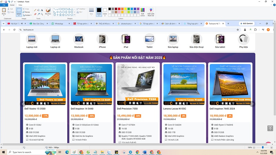Select the Color picker eyedropper tool
The height and width of the screenshot is (155, 276).
tap(38, 14)
